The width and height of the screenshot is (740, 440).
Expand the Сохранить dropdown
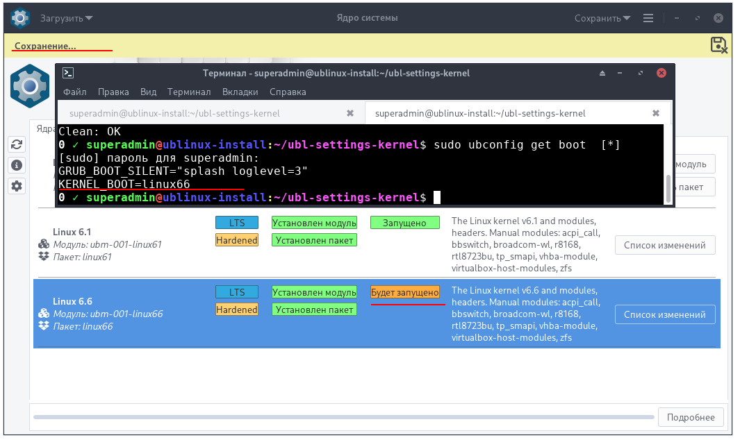point(602,18)
